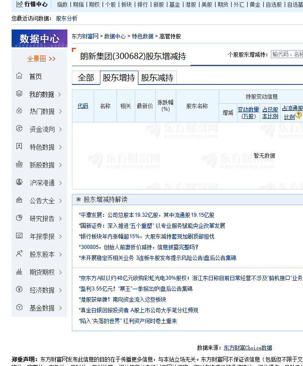Click the square icon beside 股东增减持解读

coord(79,199)
